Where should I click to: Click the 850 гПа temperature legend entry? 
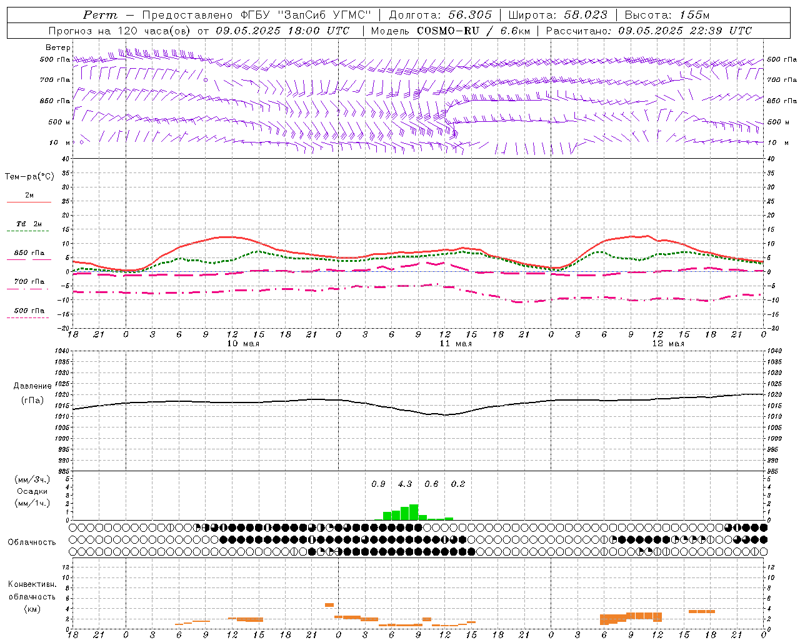pos(29,256)
